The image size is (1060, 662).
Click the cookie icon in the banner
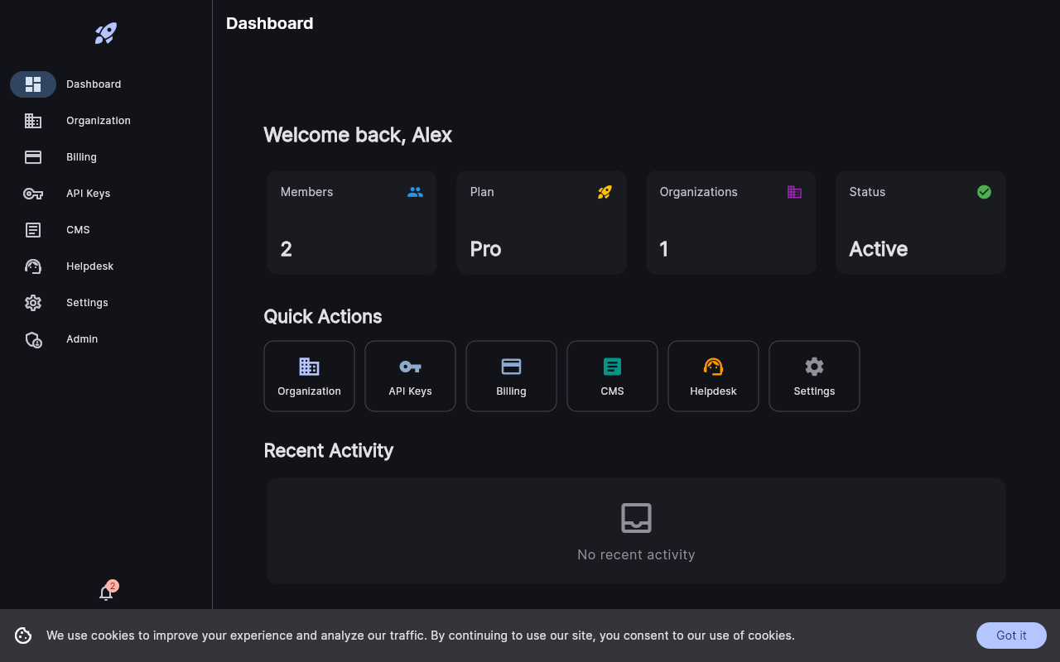click(x=23, y=636)
